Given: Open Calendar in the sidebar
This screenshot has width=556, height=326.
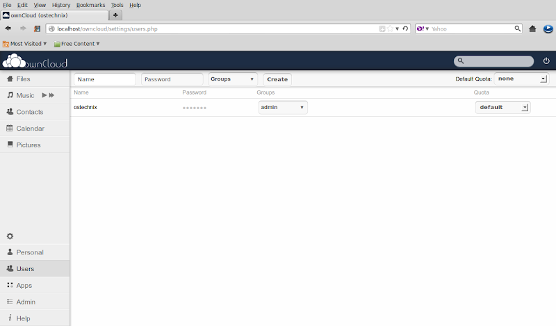Looking at the screenshot, I should [35, 129].
